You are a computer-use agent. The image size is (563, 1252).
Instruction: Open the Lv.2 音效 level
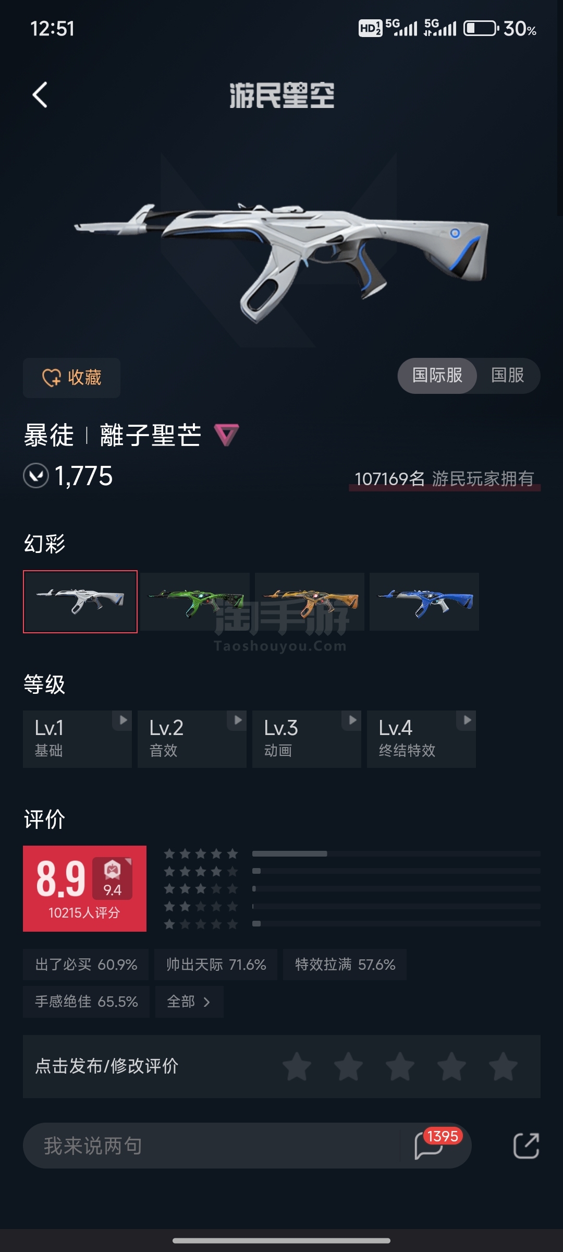point(192,739)
